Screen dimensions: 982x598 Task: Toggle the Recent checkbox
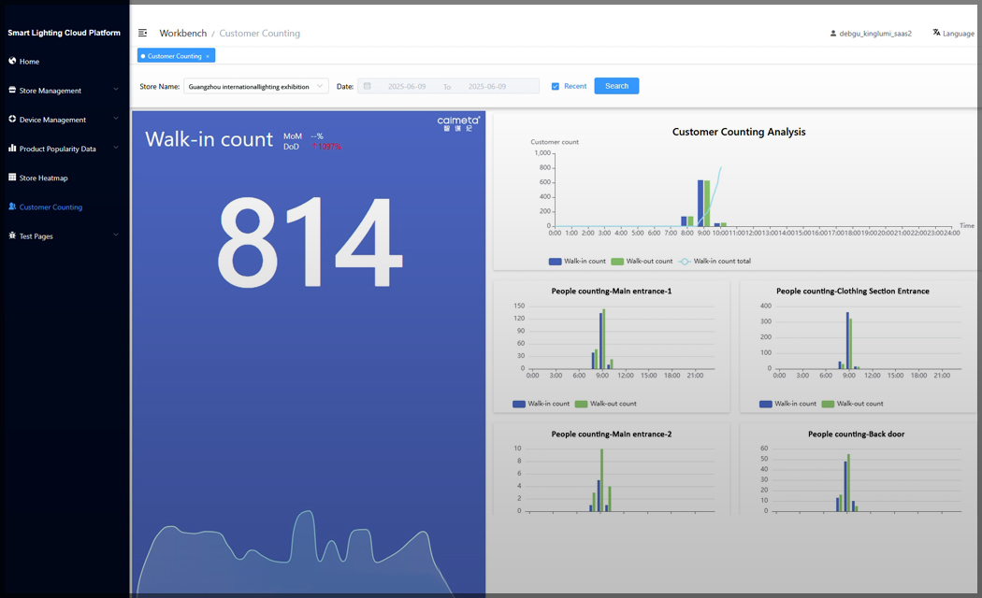(556, 86)
